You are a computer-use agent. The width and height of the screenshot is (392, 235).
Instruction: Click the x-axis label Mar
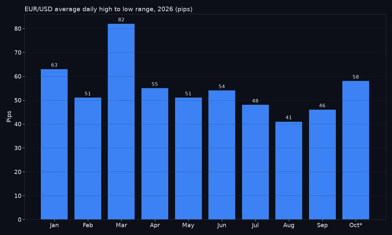tap(121, 225)
